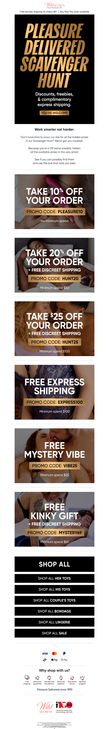The image size is (109, 729).
Task: Click the Mastercard payment icon
Action: pyautogui.click(x=55, y=653)
